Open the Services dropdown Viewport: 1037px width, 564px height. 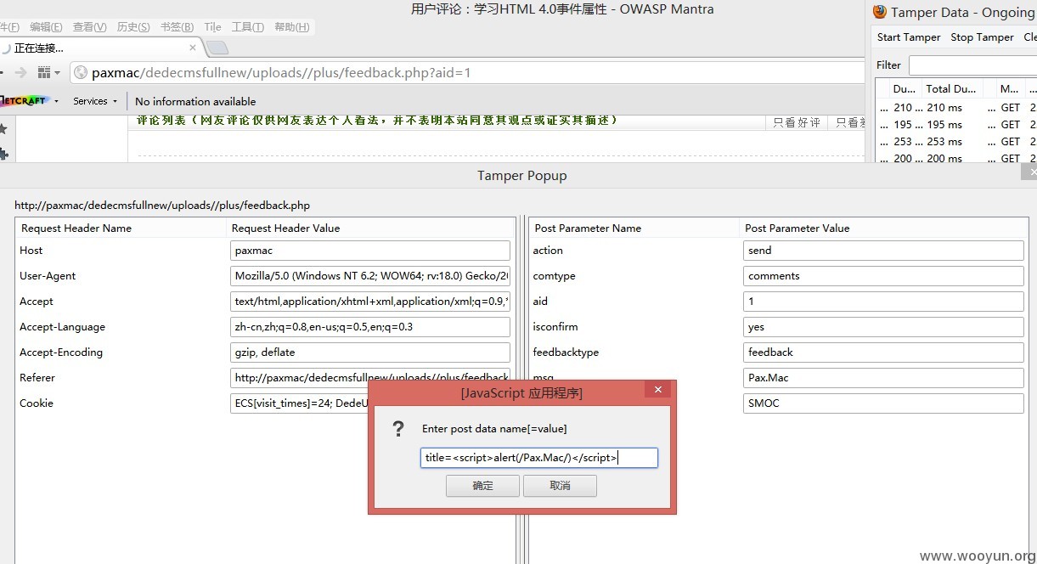tap(95, 101)
